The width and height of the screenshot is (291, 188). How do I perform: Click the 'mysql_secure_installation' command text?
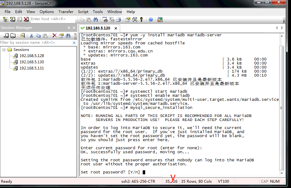161,108
